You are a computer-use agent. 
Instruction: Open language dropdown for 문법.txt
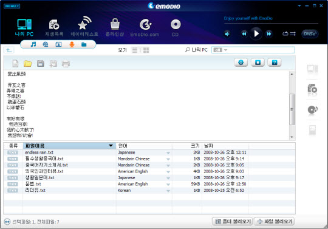coord(168,185)
